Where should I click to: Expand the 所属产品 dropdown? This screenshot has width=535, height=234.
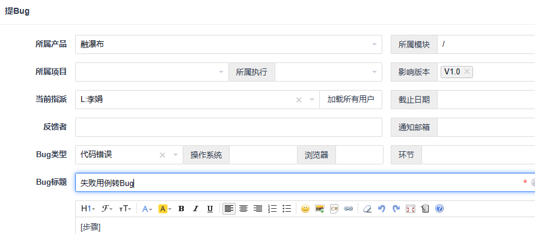tap(374, 44)
